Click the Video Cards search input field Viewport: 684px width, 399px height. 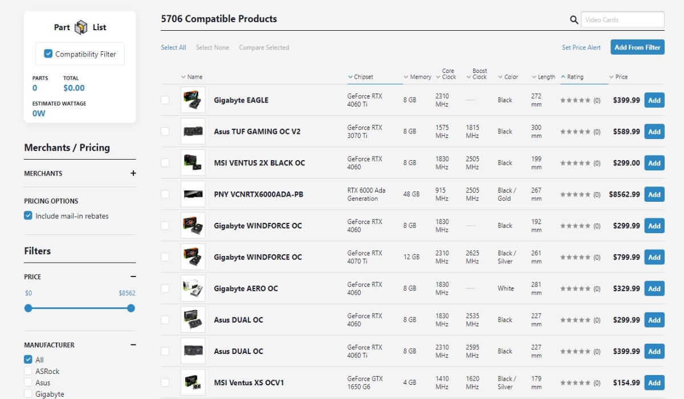pos(622,19)
